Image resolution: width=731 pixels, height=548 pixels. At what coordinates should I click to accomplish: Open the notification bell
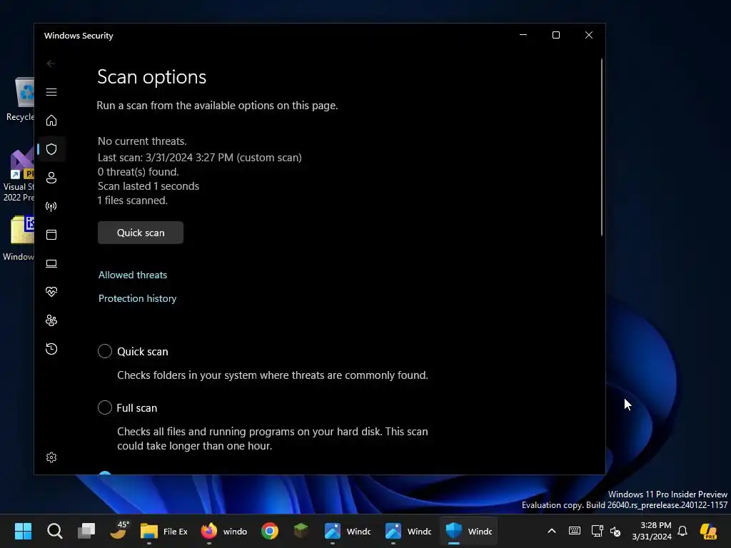click(x=682, y=531)
